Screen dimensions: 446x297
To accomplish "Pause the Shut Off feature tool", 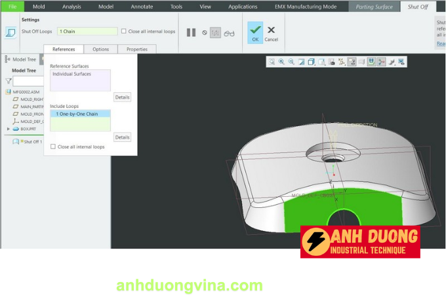I will click(x=191, y=33).
